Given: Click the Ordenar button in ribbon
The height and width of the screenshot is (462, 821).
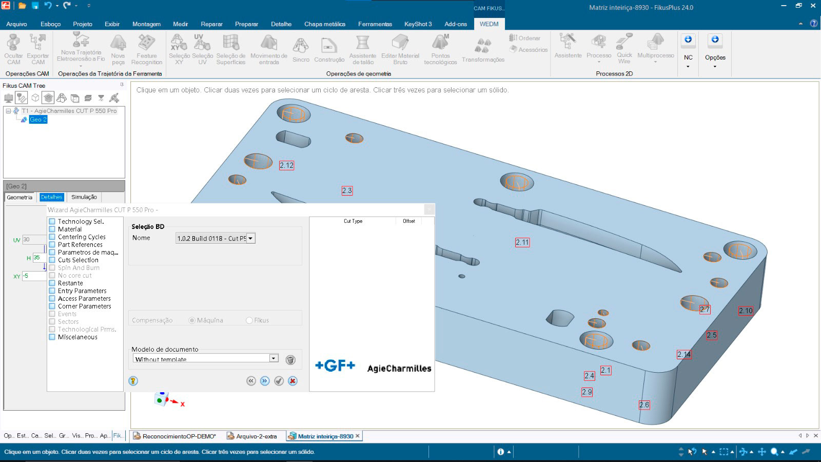Looking at the screenshot, I should (x=525, y=38).
